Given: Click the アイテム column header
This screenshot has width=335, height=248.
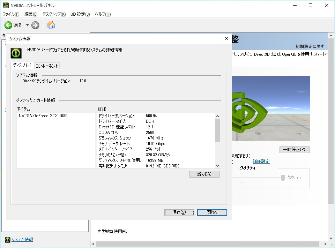Looking at the screenshot, I should 57,109.
